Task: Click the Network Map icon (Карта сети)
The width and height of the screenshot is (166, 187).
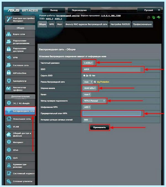Action: (9, 34)
